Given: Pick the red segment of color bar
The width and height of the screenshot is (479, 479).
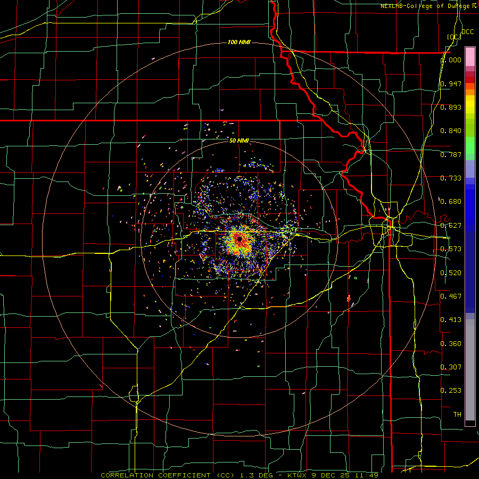Looking at the screenshot, I should click(470, 80).
